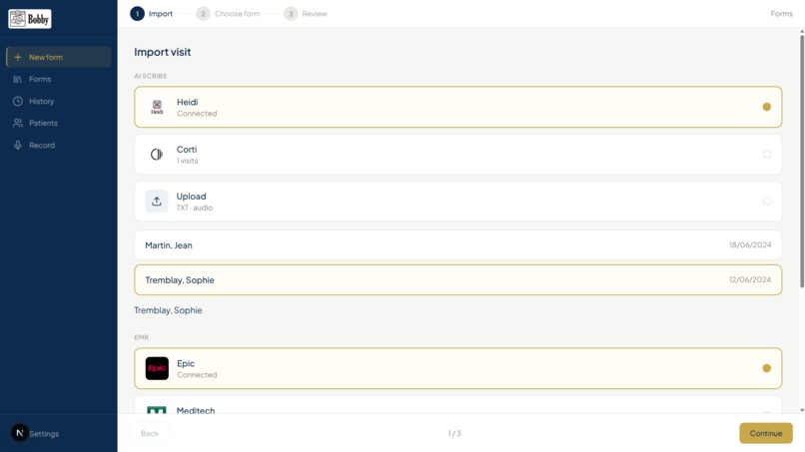Select the Heidi radio button
This screenshot has height=452, width=805.
[766, 107]
